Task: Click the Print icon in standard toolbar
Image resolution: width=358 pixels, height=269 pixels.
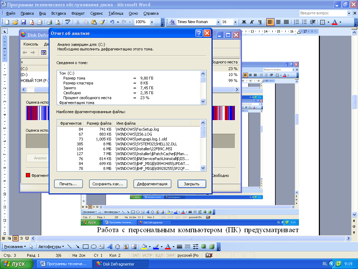Action: 49,22
